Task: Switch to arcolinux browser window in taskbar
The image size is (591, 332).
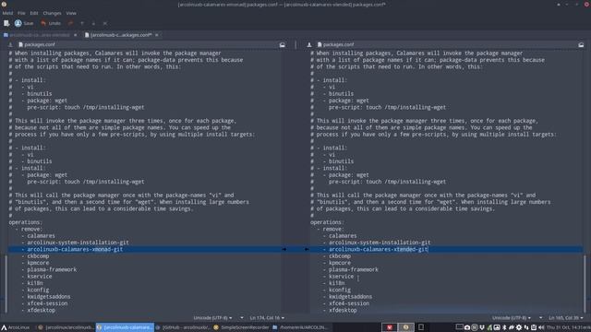Action: click(x=66, y=327)
